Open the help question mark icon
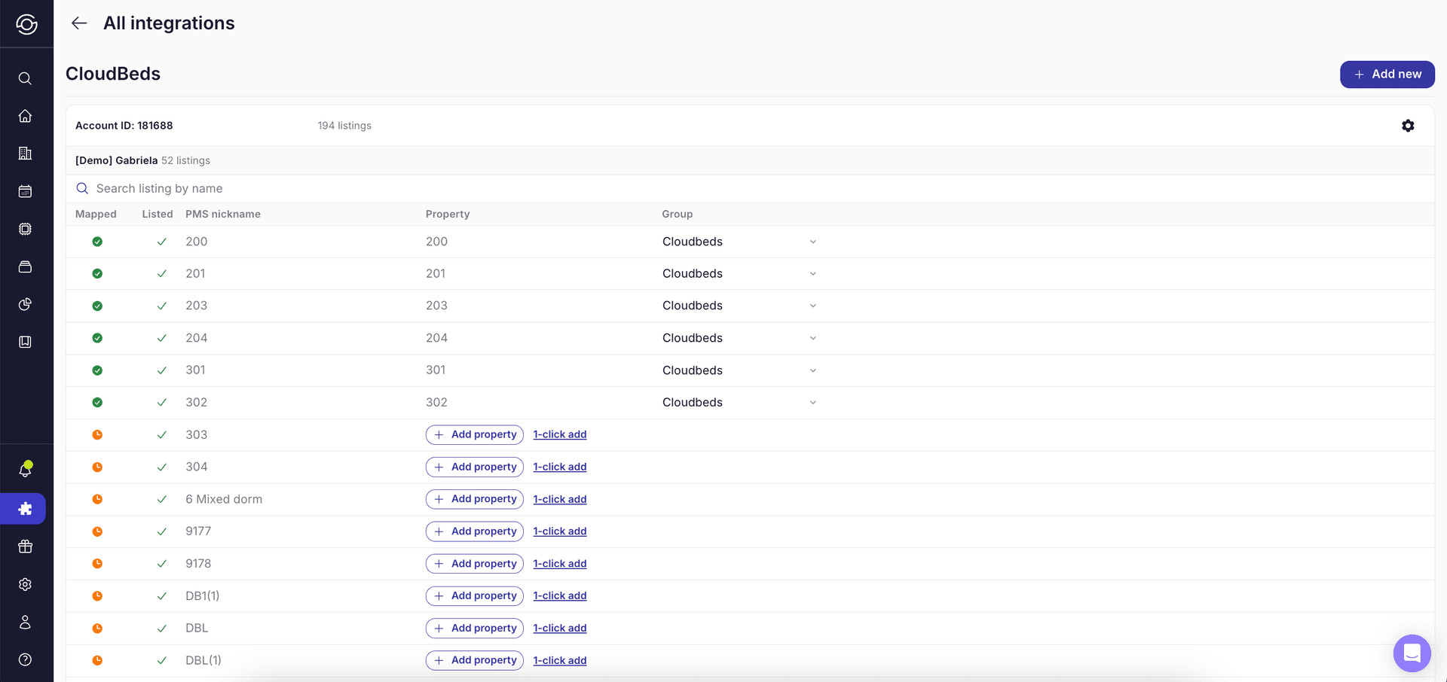Image resolution: width=1447 pixels, height=682 pixels. coord(25,660)
